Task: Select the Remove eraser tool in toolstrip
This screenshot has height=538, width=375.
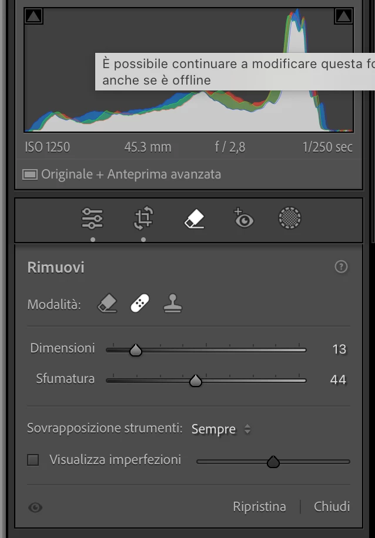Action: coord(194,218)
